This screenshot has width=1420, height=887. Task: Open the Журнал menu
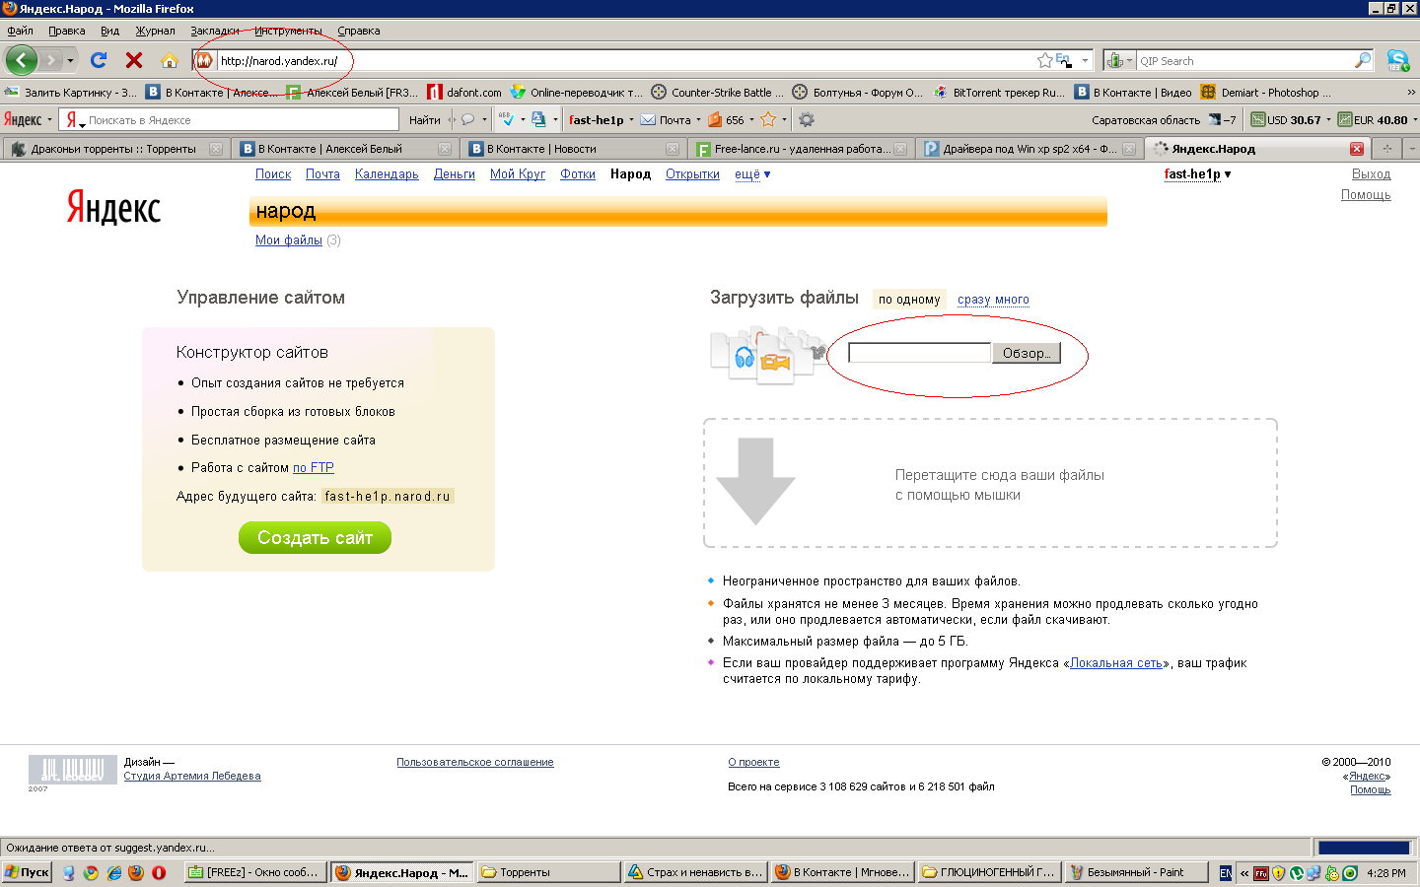[x=155, y=31]
